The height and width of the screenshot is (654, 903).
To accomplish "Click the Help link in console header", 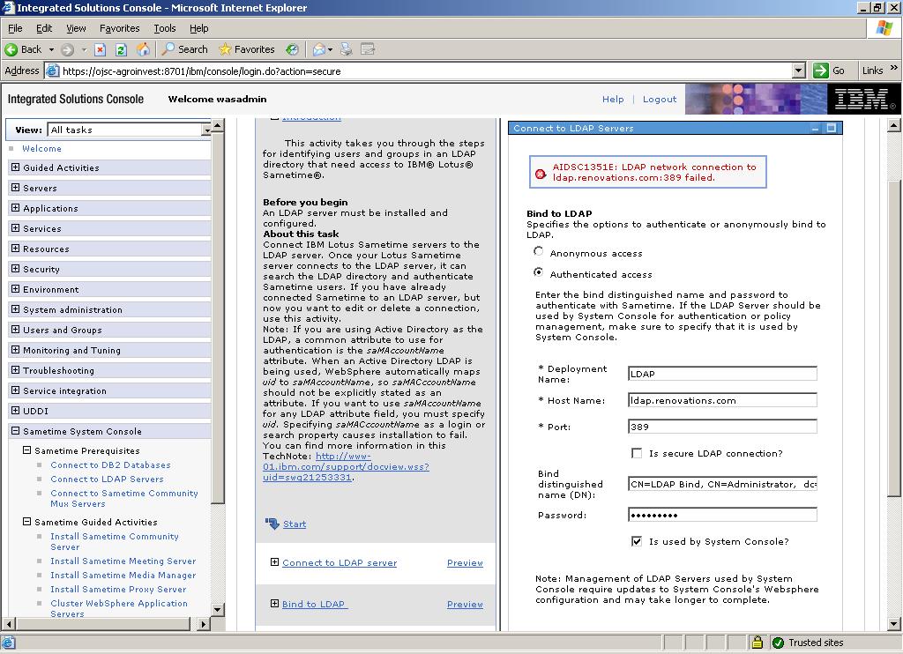I will pos(613,99).
